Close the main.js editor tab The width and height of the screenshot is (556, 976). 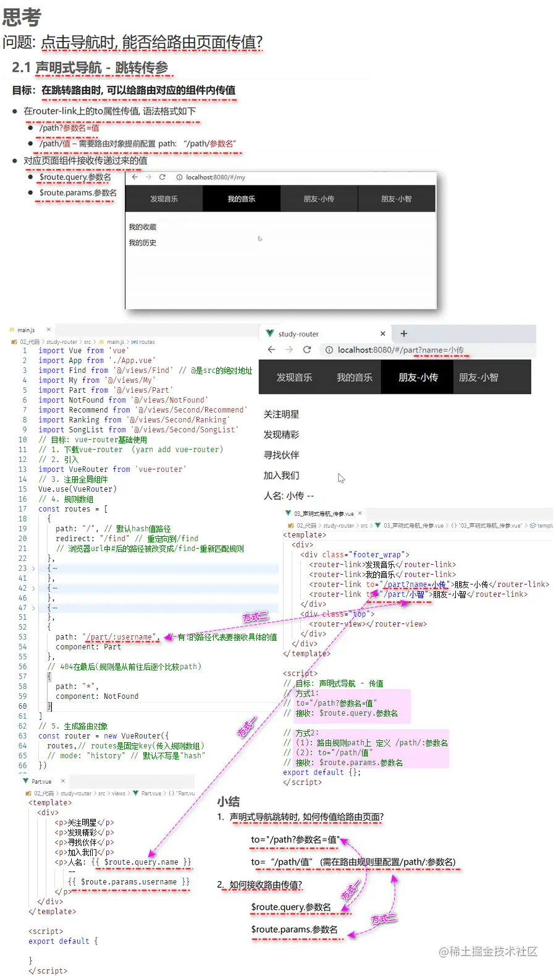(x=48, y=330)
